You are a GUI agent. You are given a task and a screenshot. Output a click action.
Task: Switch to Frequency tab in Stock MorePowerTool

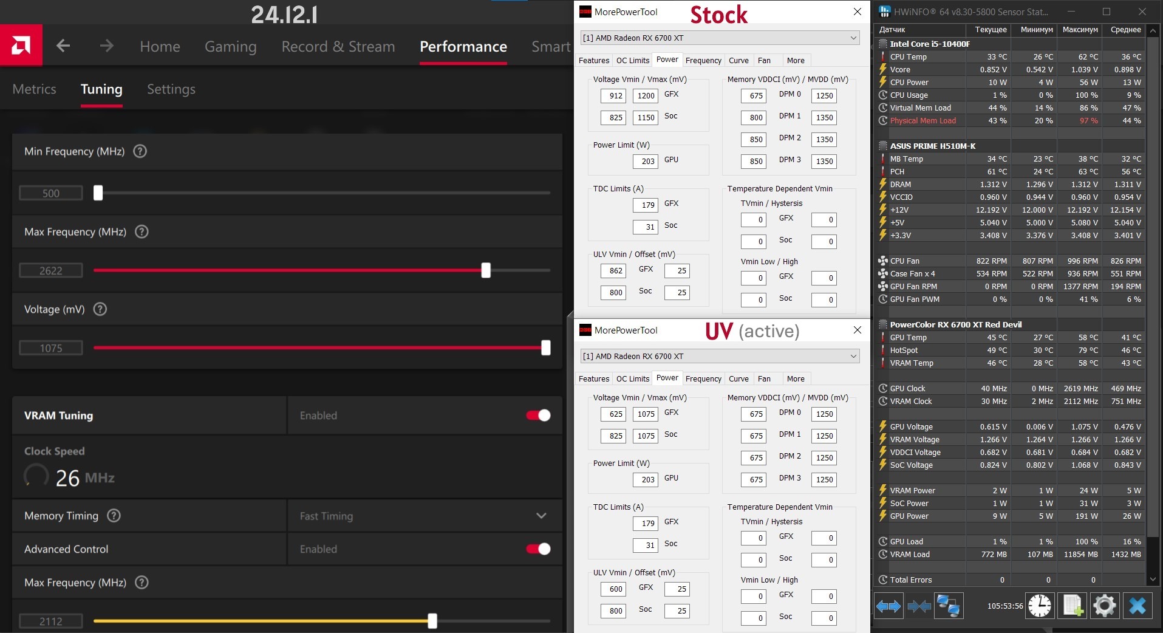pos(703,60)
